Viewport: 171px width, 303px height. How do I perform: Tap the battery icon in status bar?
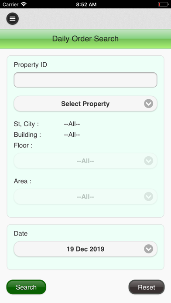pyautogui.click(x=163, y=4)
